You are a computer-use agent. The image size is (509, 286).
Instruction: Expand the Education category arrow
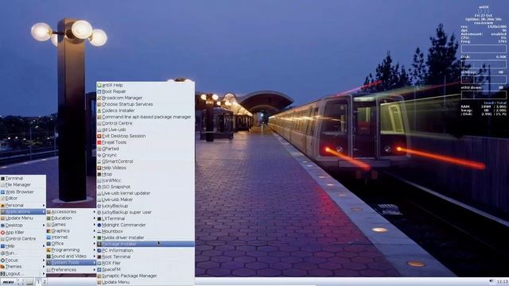coord(94,218)
